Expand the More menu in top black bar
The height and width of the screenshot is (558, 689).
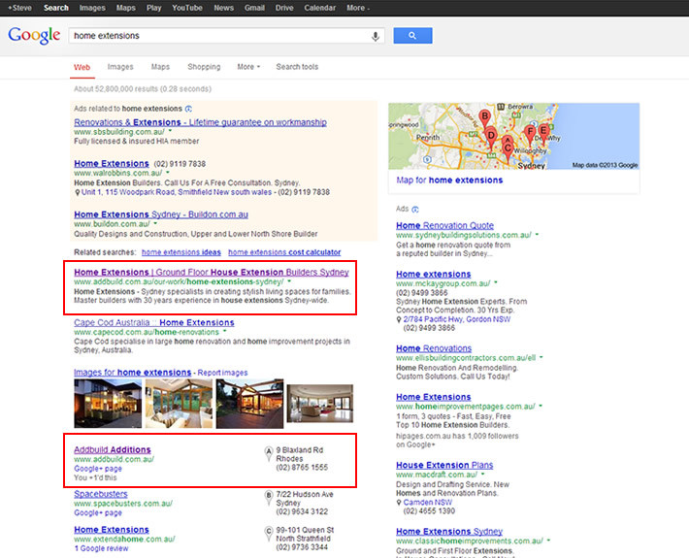coord(357,8)
